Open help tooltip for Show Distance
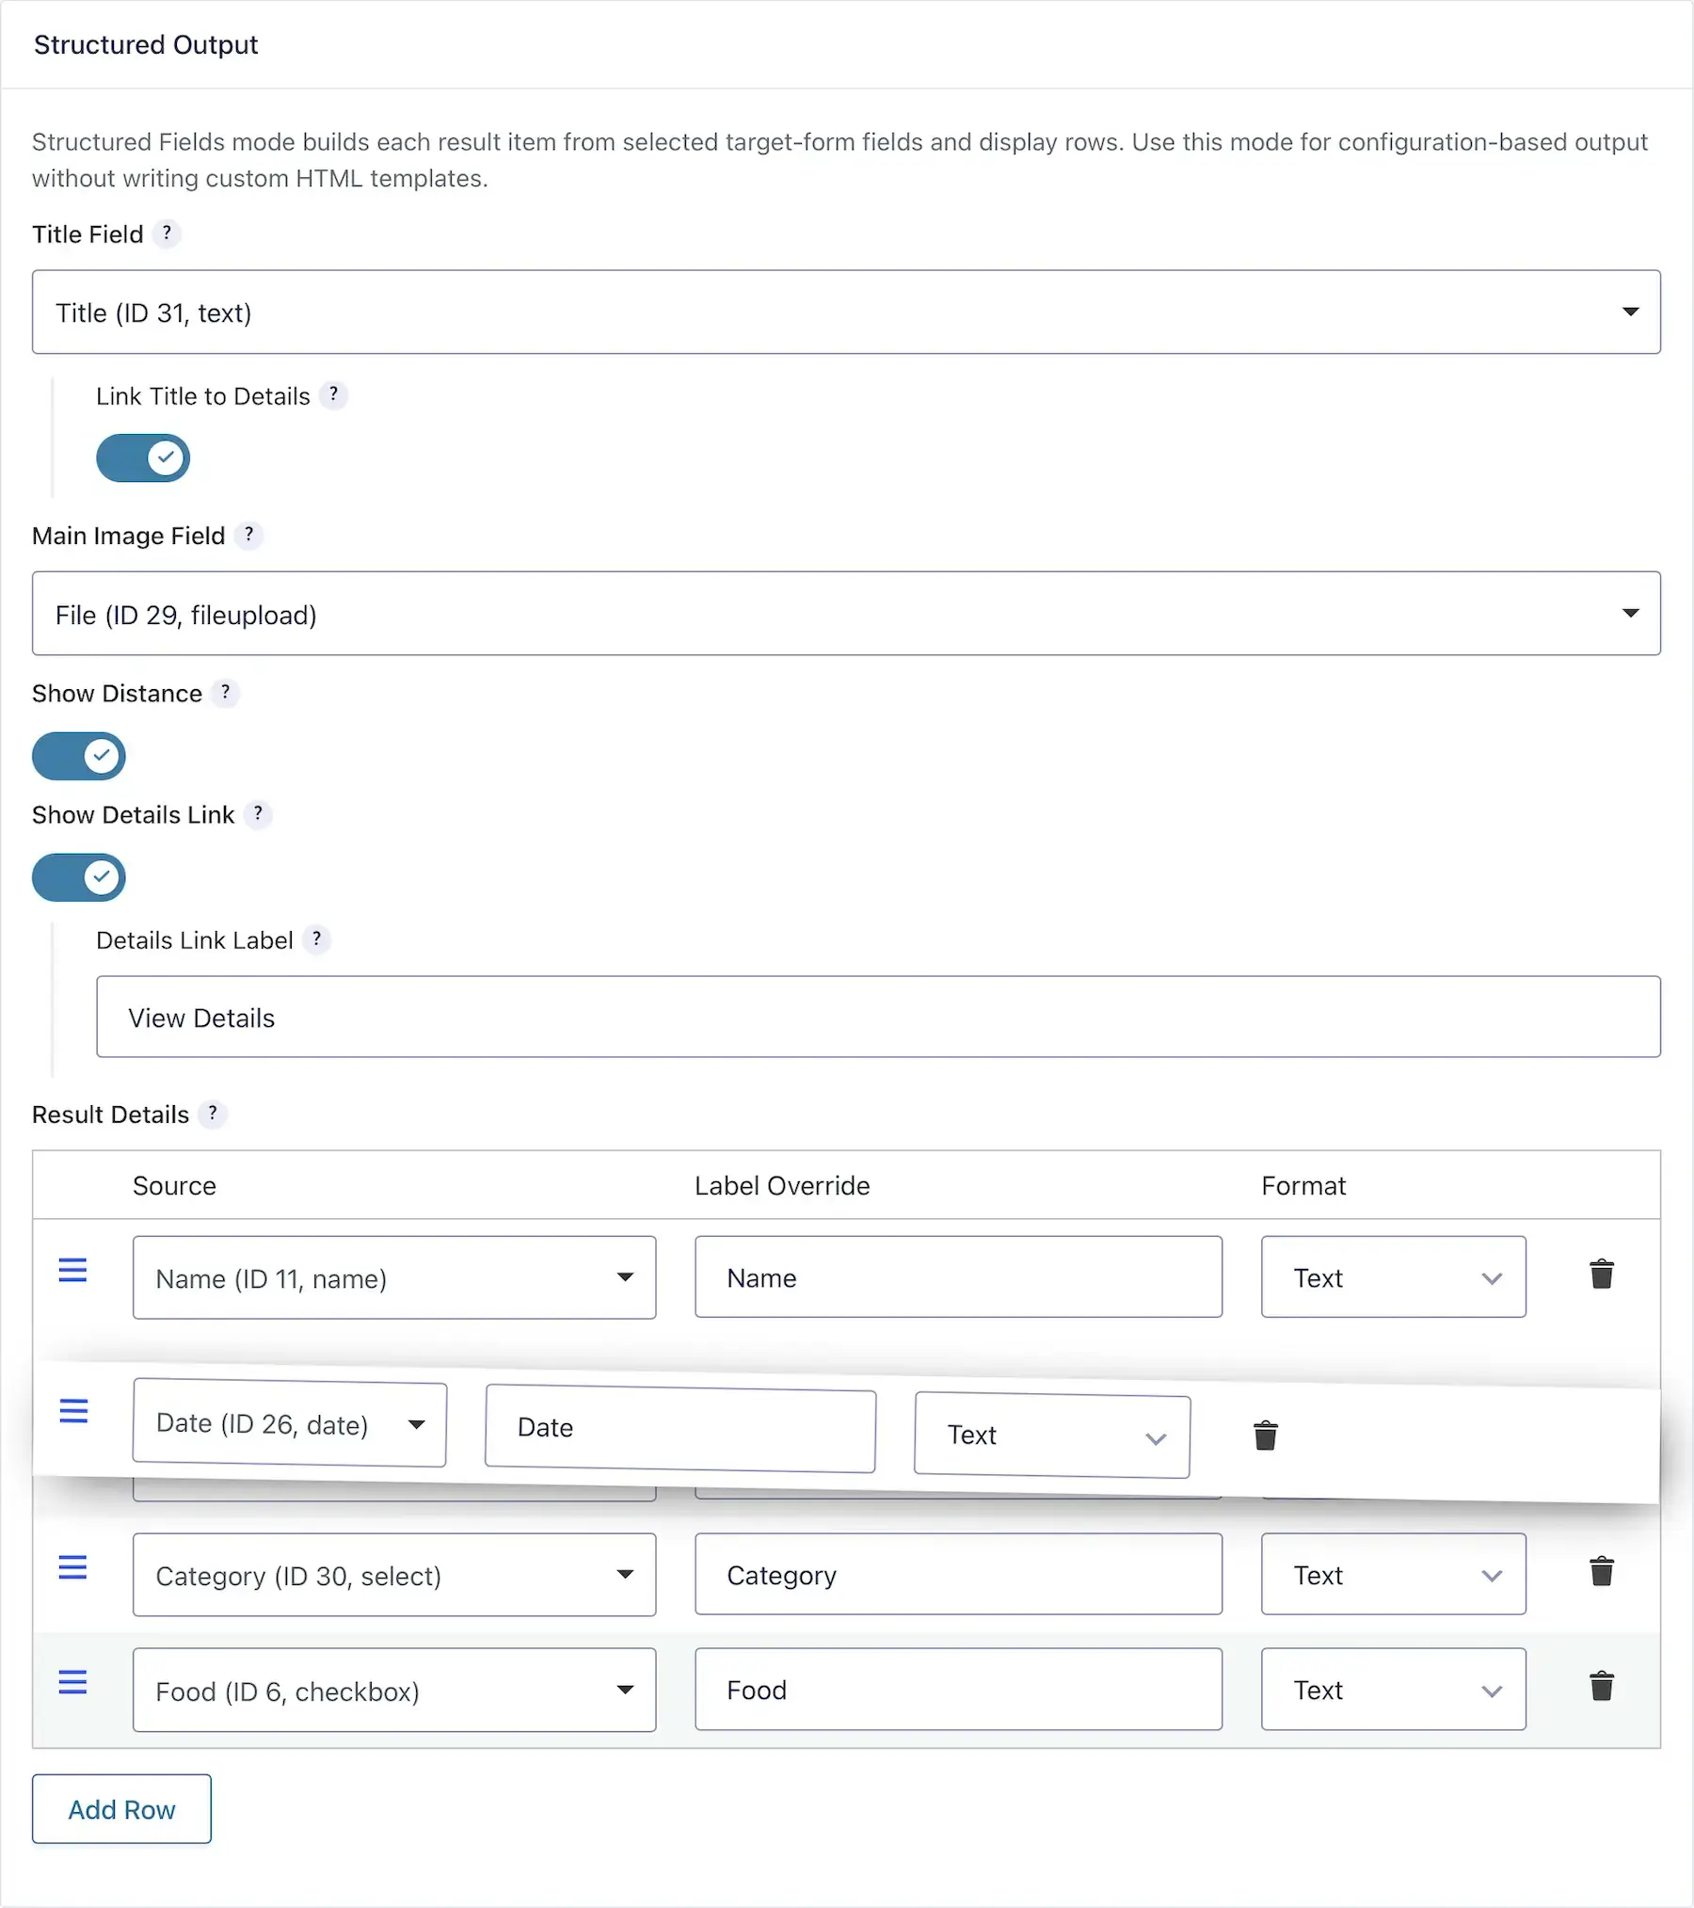1694x1908 pixels. [225, 693]
